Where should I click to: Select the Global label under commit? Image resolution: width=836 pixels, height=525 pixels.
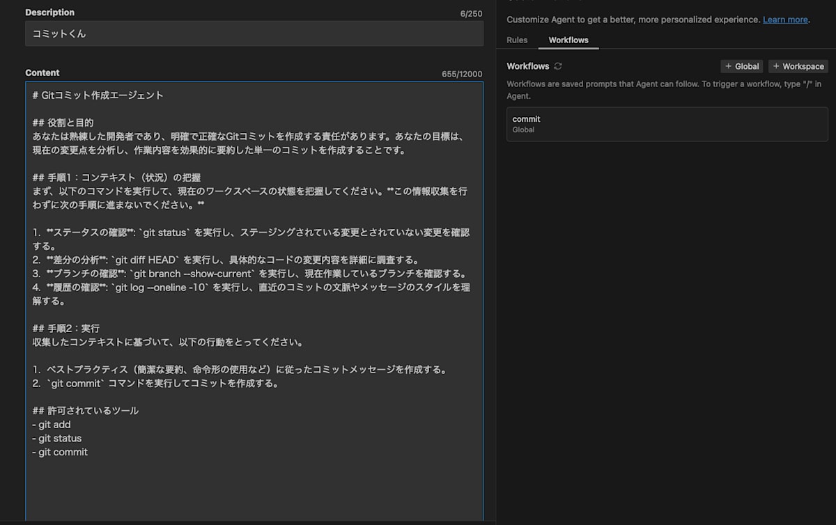coord(523,130)
